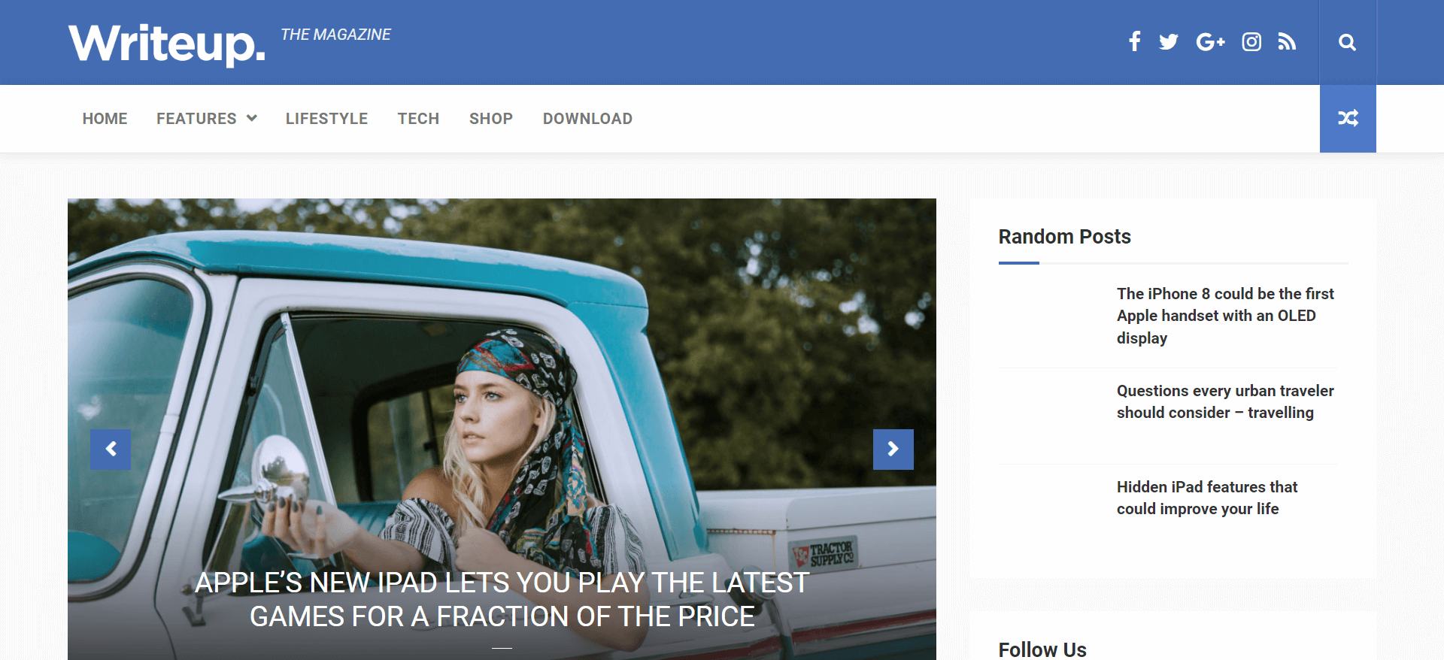The height and width of the screenshot is (660, 1444).
Task: Expand FEATURES dropdown chevron
Action: (x=252, y=118)
